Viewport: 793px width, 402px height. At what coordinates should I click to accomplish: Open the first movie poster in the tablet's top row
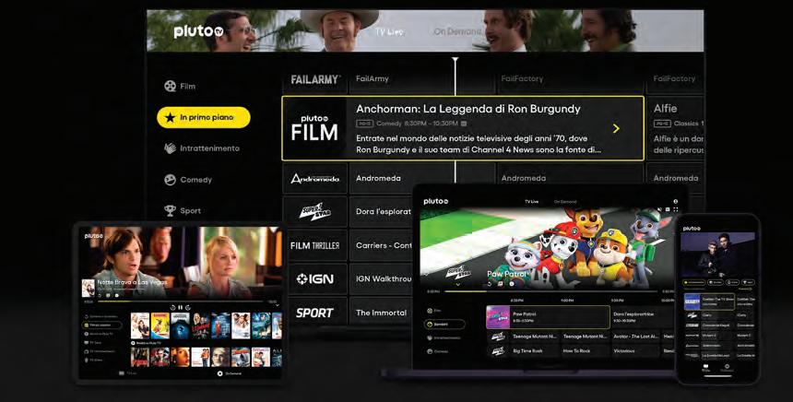pos(140,325)
